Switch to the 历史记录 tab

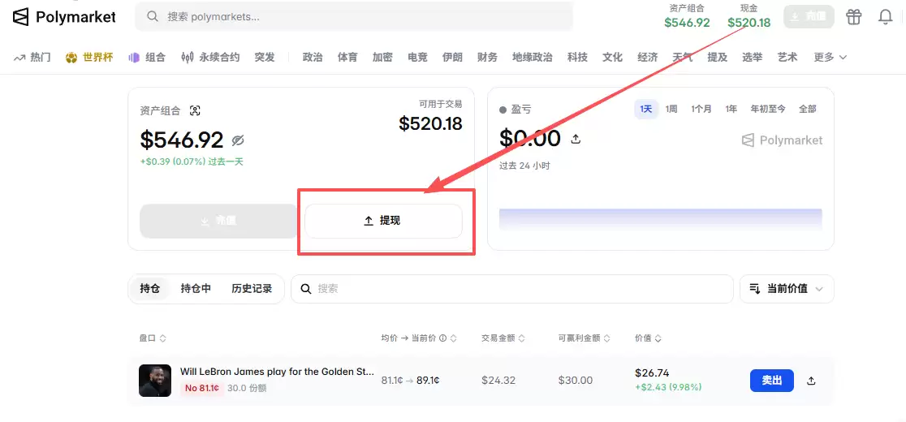tap(252, 289)
